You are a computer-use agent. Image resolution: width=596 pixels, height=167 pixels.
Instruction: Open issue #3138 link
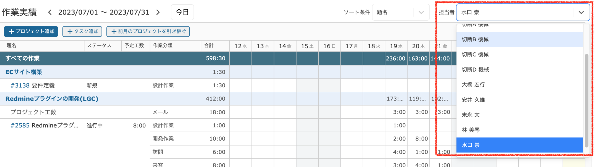coord(20,86)
